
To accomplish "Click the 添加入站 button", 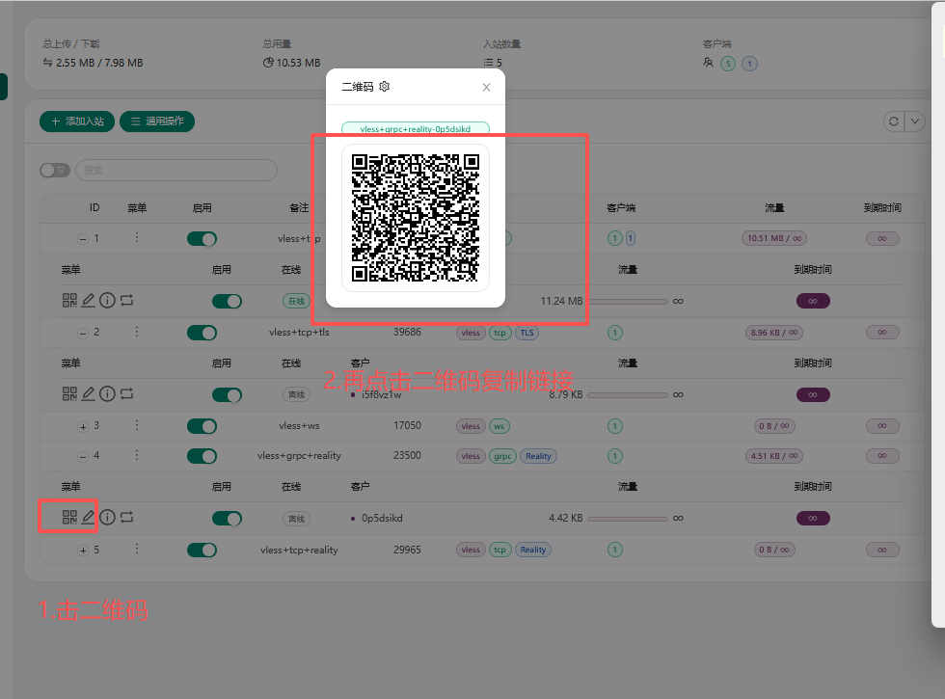I will [76, 121].
